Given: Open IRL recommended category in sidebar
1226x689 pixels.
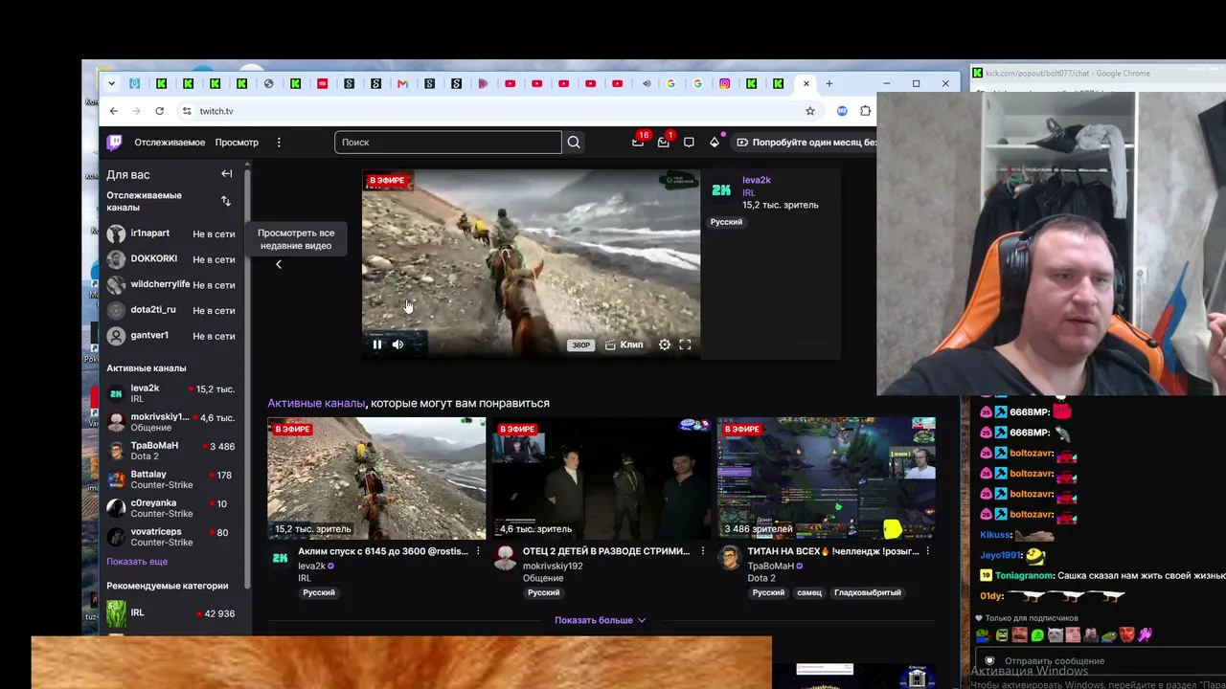Looking at the screenshot, I should 170,613.
